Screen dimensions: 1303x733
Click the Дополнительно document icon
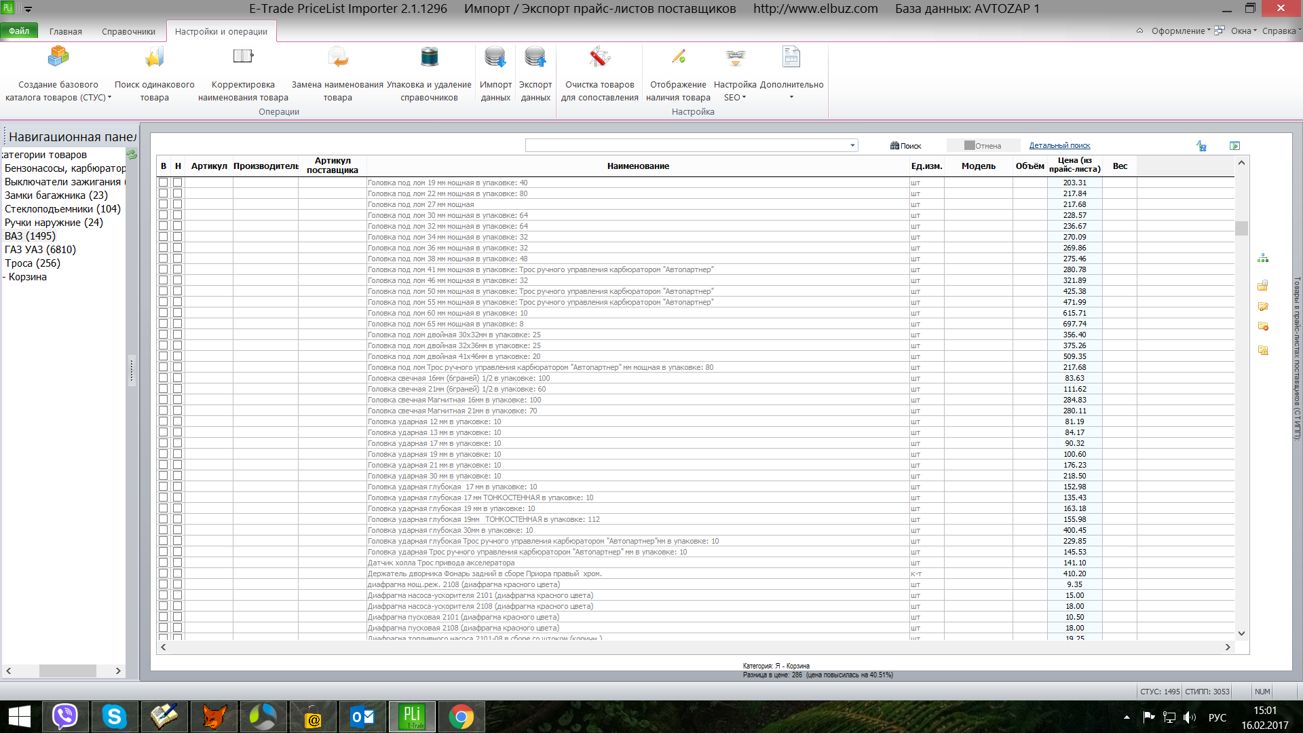791,57
